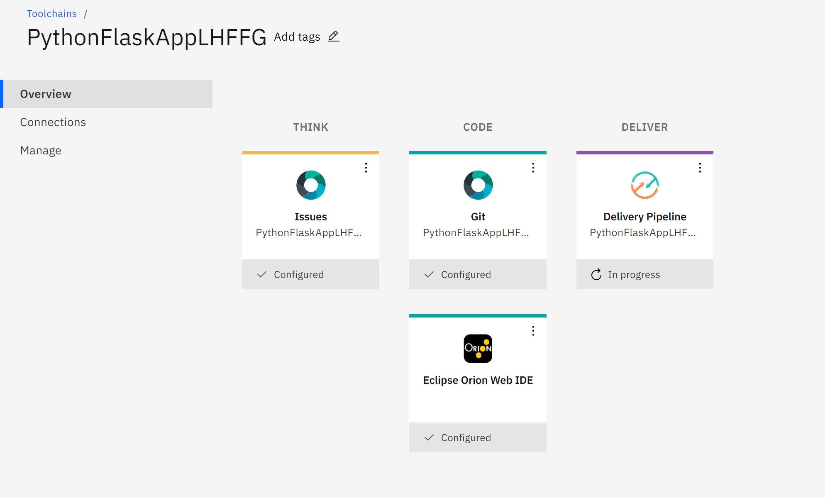The image size is (825, 498).
Task: Open the Eclipse Orion Web IDE title
Action: point(478,380)
